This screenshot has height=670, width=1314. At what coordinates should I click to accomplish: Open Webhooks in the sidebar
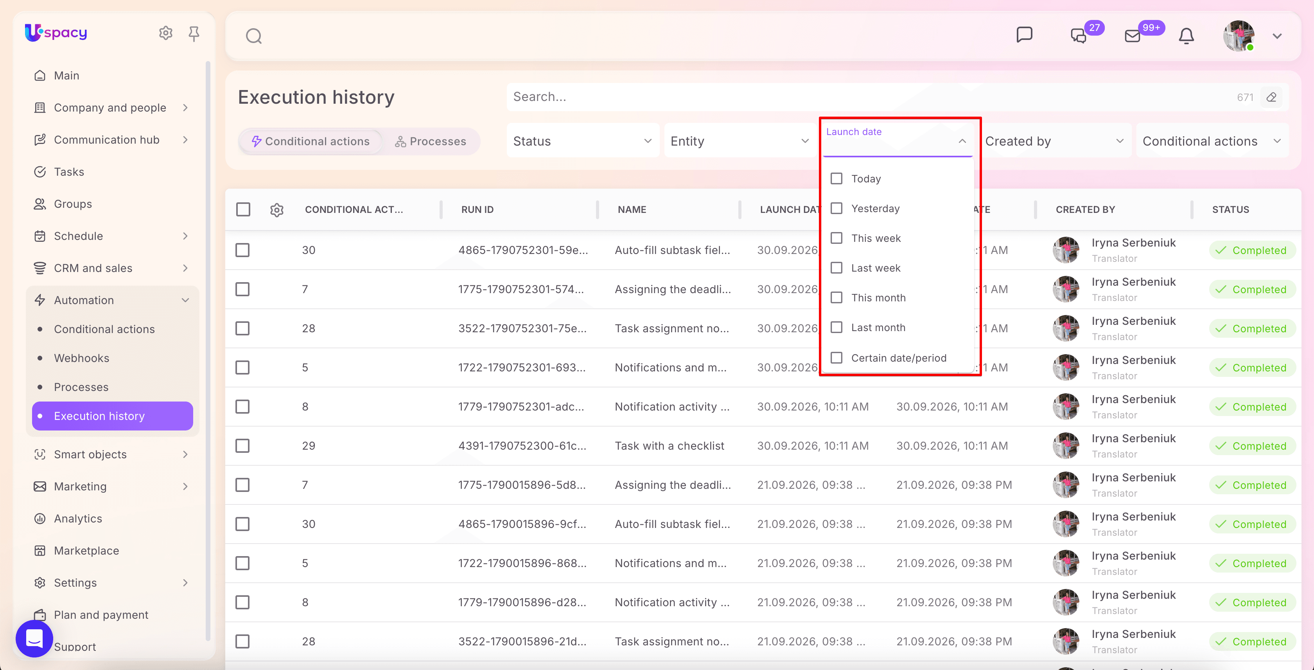pos(82,358)
